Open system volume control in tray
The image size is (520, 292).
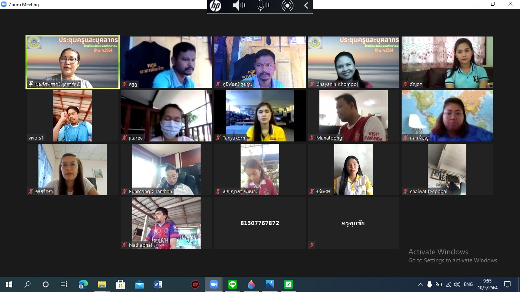coord(457,284)
